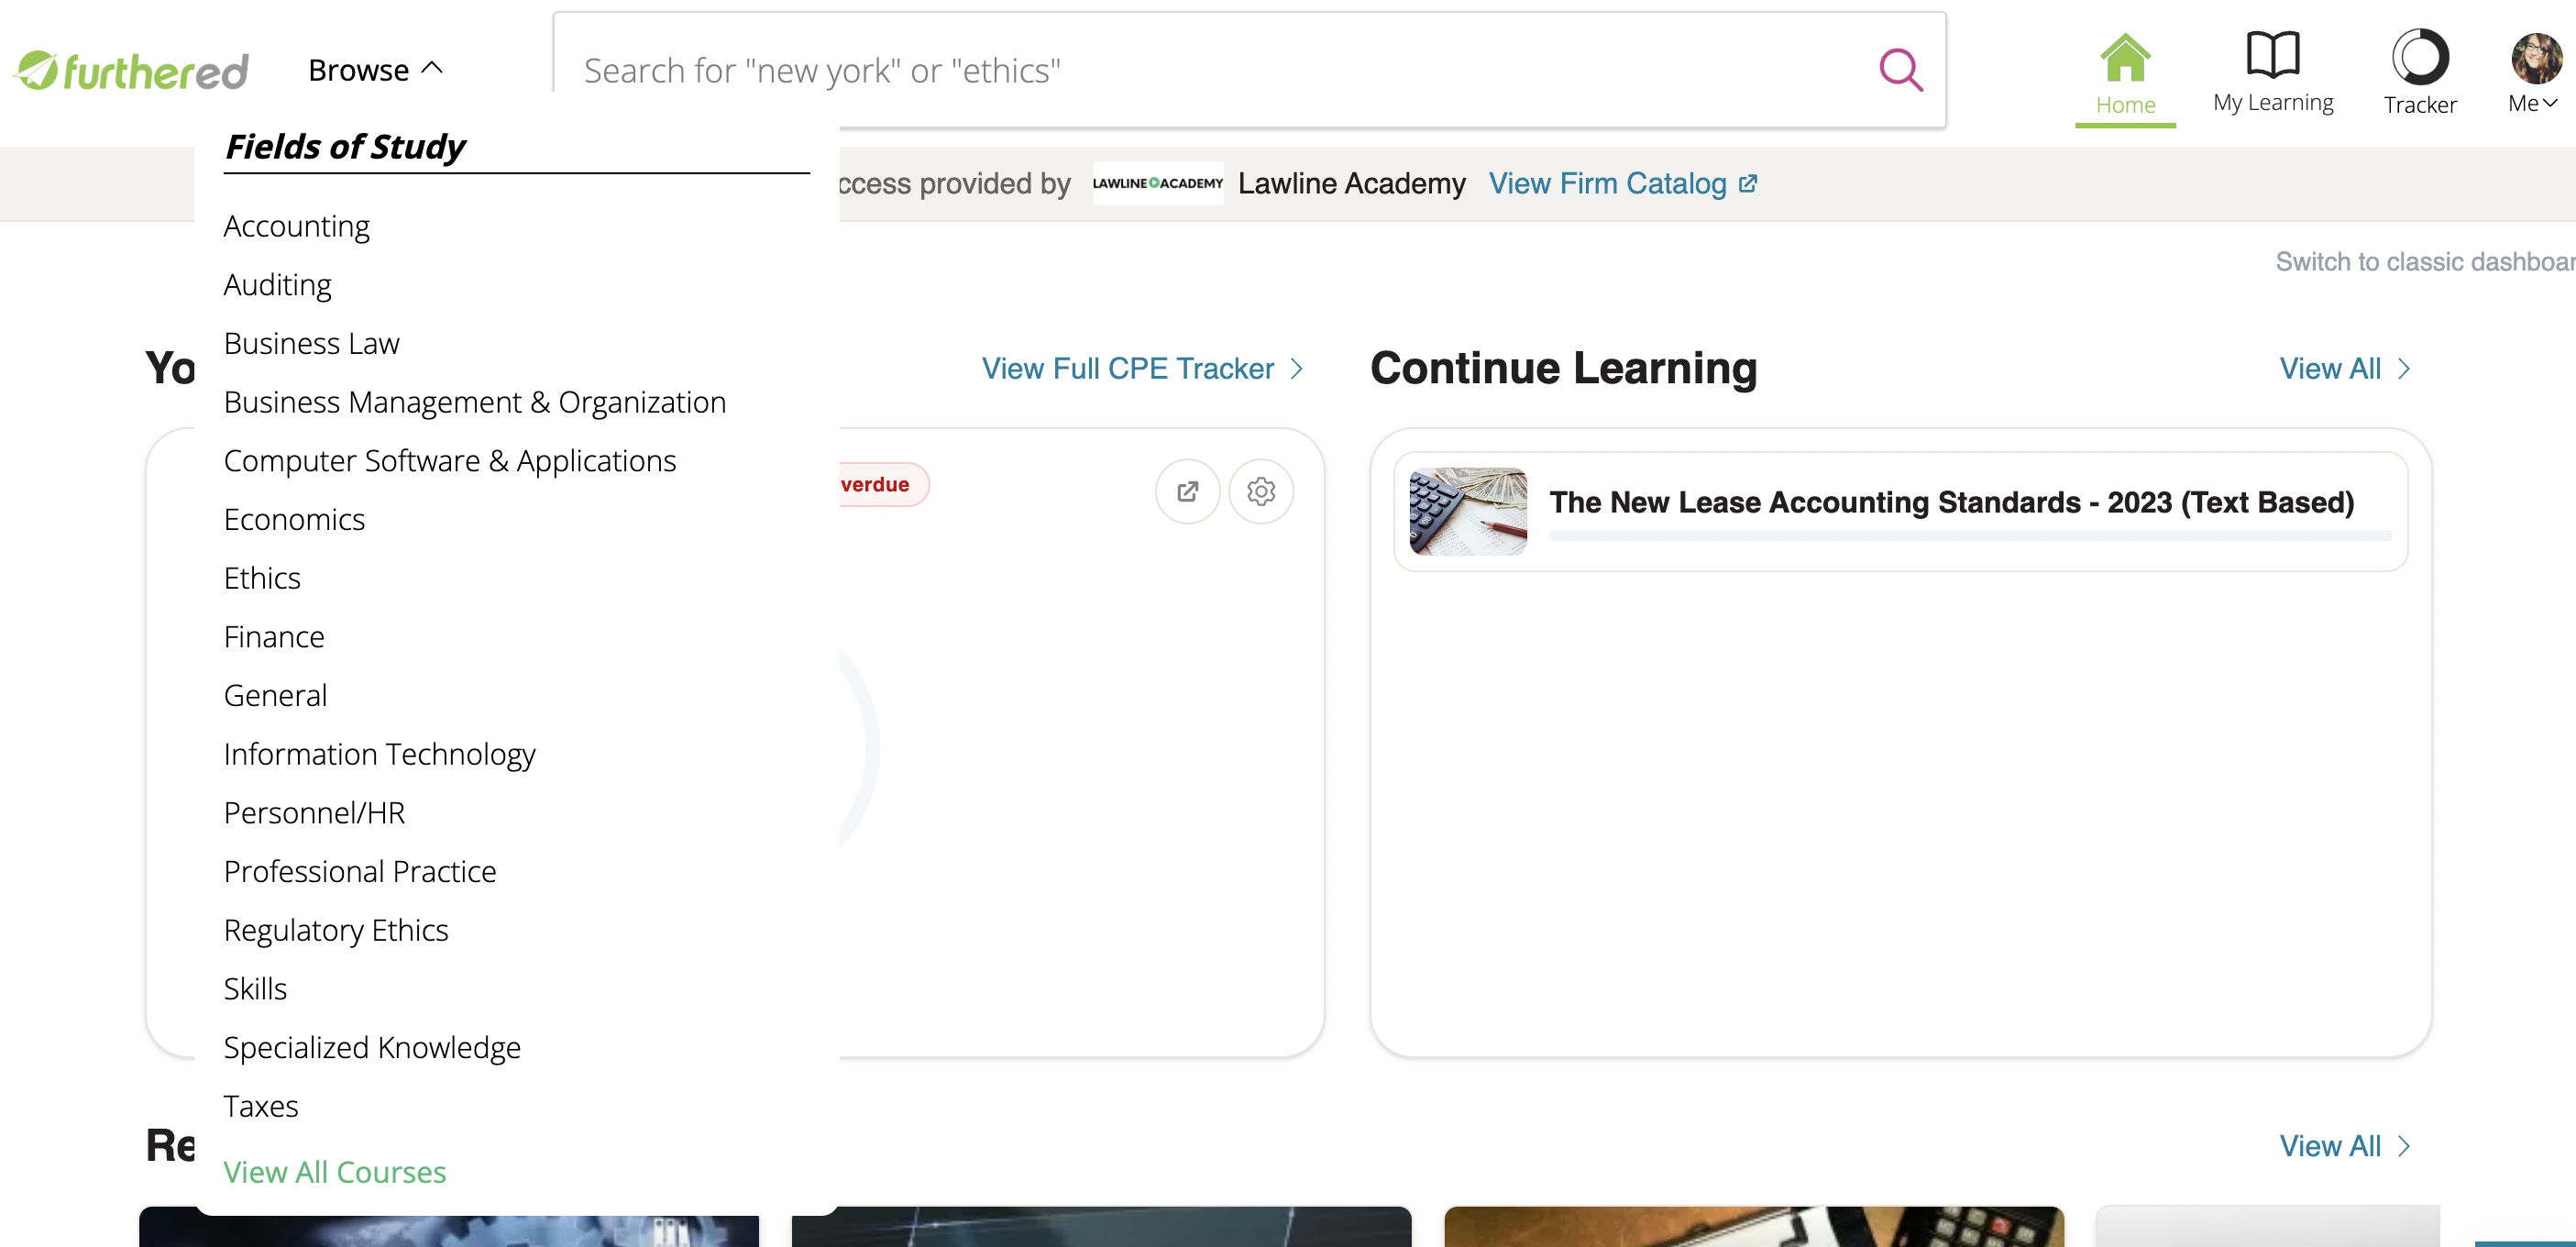Click the magnifying glass search icon
Screen dimensions: 2576x1247
click(x=1900, y=70)
